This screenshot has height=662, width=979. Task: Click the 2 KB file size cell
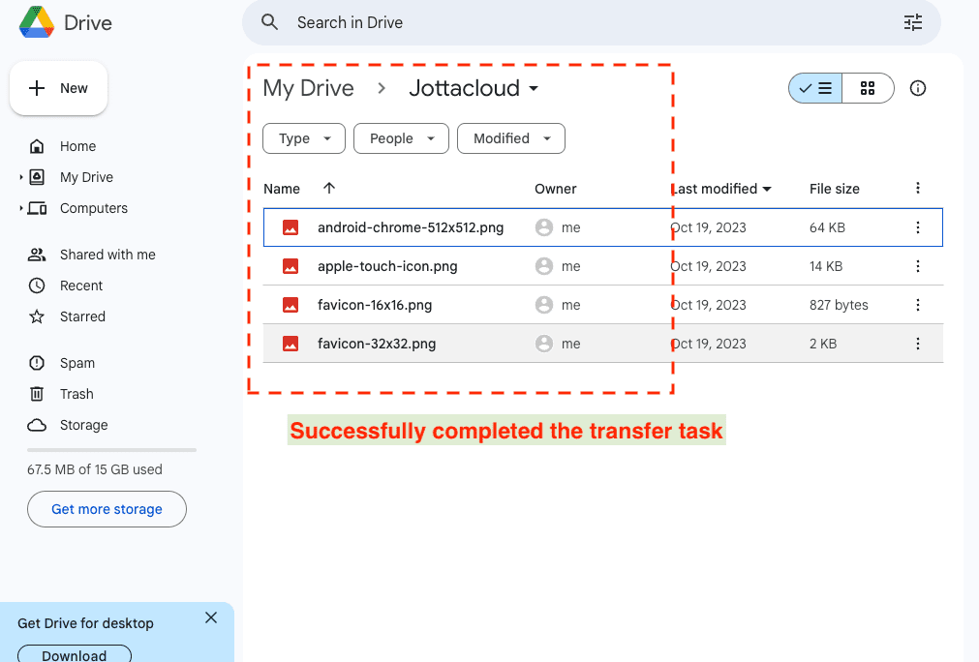tap(823, 344)
